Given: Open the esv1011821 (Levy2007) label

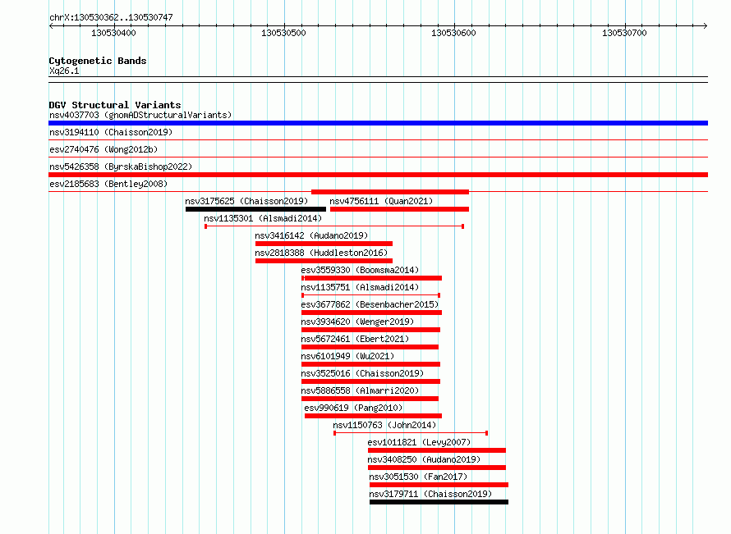Looking at the screenshot, I should point(419,442).
